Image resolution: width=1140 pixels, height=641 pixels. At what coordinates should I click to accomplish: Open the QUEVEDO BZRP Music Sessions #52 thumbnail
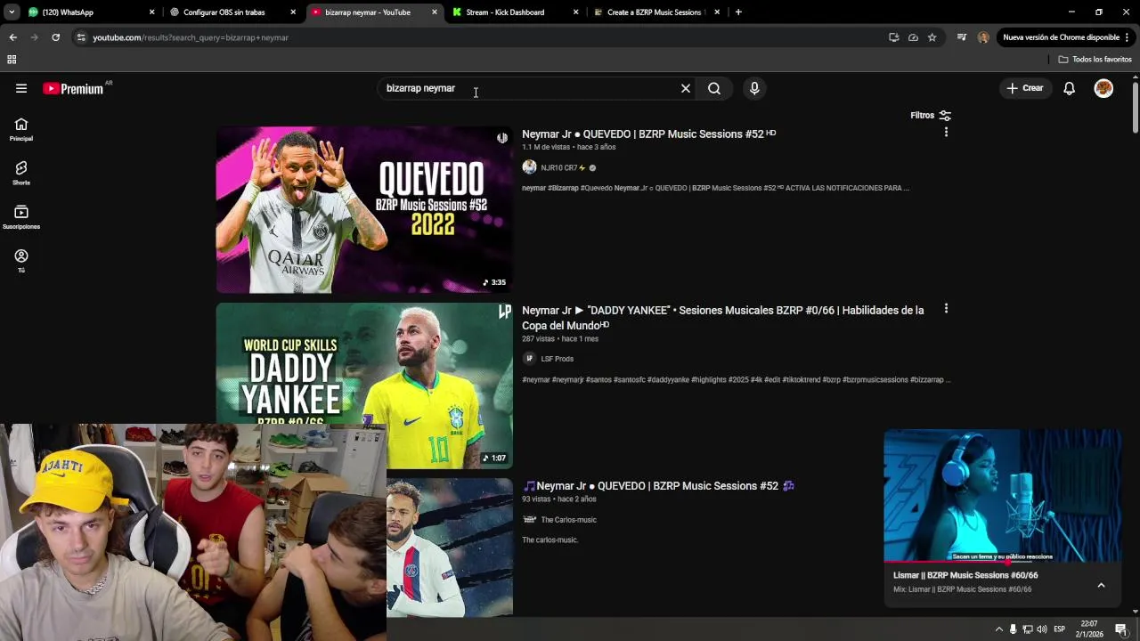point(364,209)
